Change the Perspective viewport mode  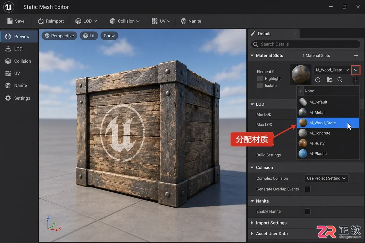tap(59, 36)
